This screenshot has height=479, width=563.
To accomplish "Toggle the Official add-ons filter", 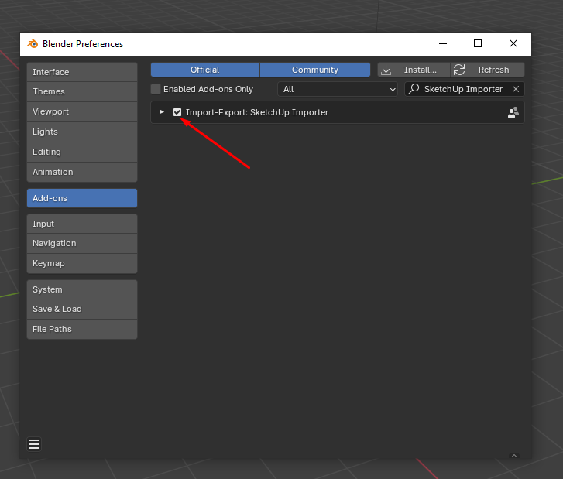I will click(204, 70).
